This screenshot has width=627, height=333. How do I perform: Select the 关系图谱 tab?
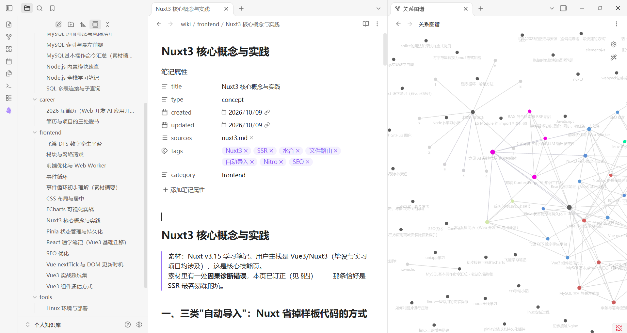tap(432, 9)
